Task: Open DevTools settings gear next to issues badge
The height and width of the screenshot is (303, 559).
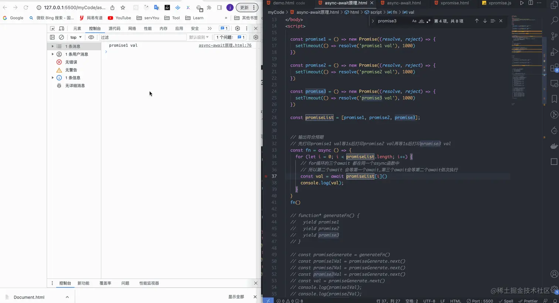Action: (237, 28)
